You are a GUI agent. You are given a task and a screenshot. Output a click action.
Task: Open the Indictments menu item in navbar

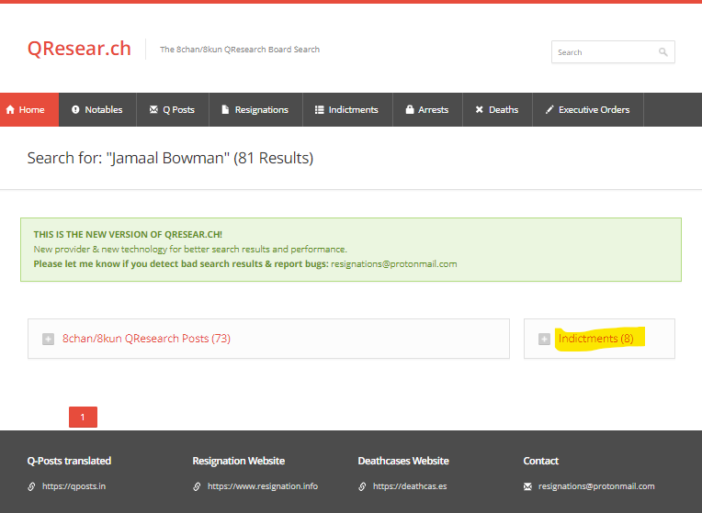pos(347,109)
